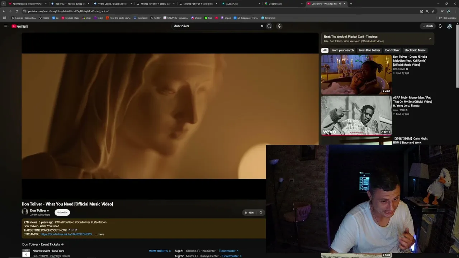459x258 pixels.
Task: Open the 'Discord' bookmark
Action: coord(196,18)
